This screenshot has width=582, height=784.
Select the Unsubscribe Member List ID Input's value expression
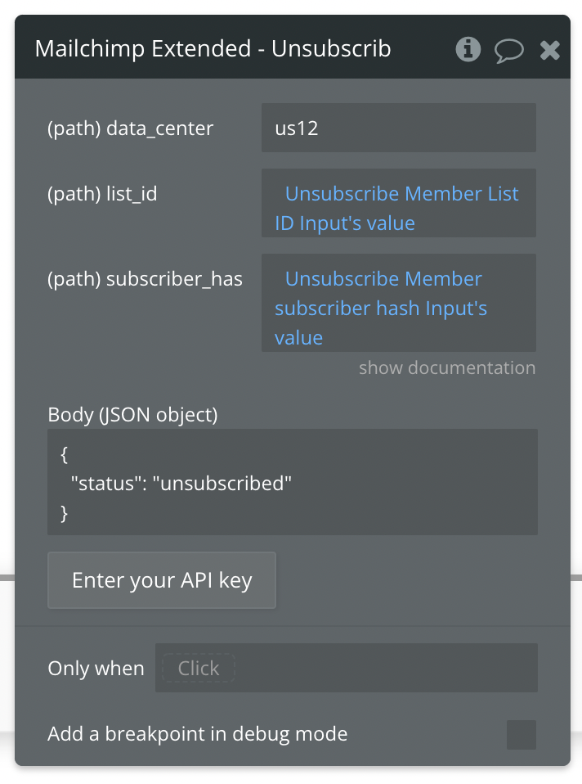click(399, 208)
